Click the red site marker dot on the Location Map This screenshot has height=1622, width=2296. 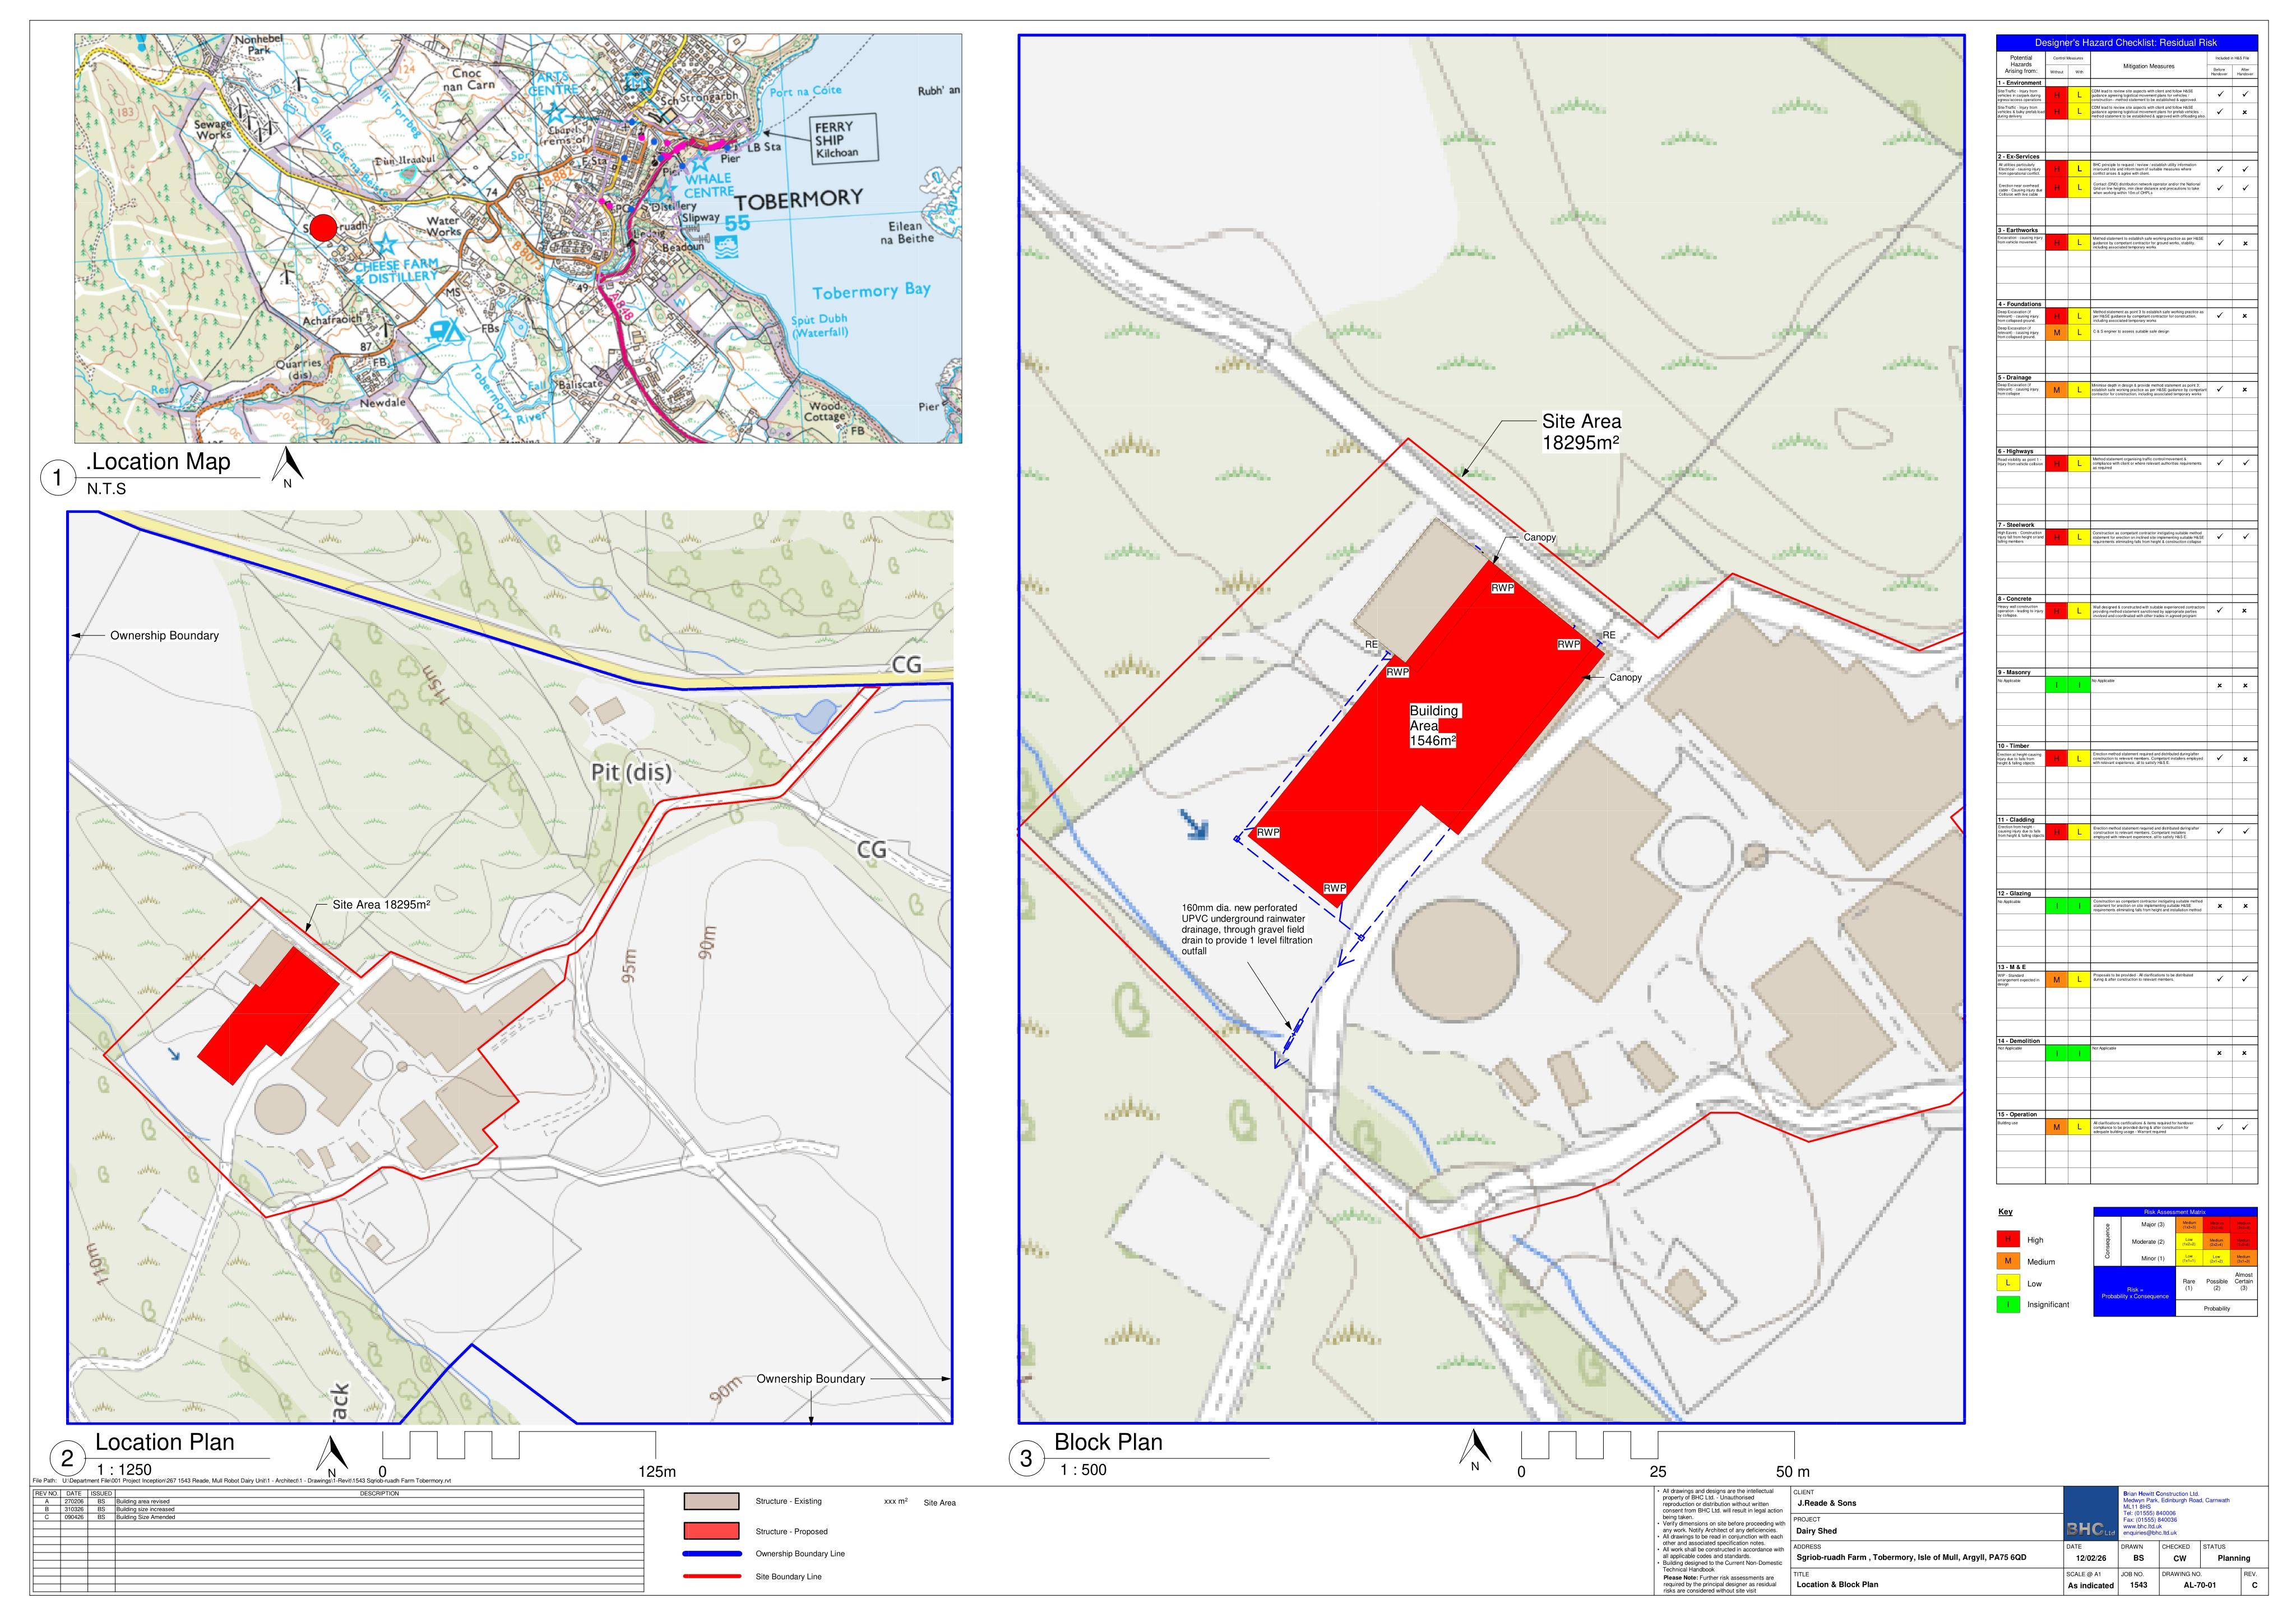pyautogui.click(x=323, y=228)
